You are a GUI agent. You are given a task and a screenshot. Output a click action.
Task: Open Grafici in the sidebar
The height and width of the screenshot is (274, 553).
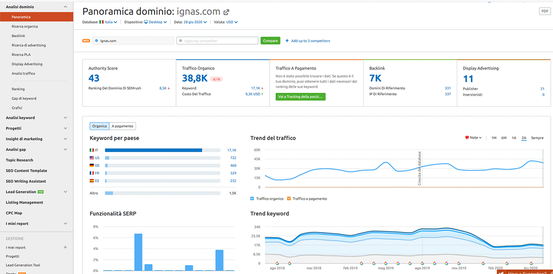pos(17,108)
